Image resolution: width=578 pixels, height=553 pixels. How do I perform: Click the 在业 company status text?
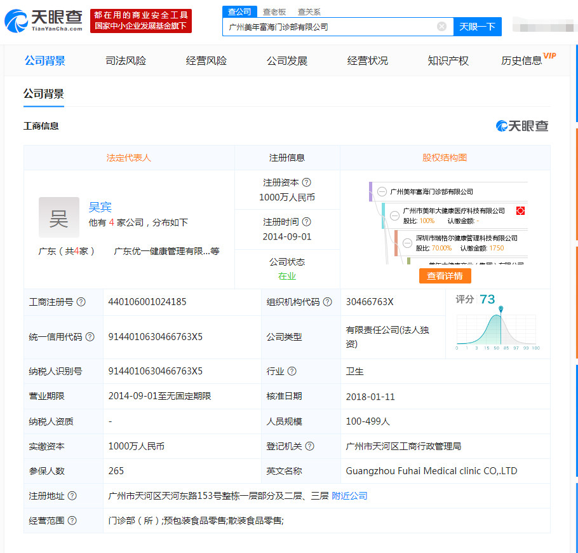point(287,276)
